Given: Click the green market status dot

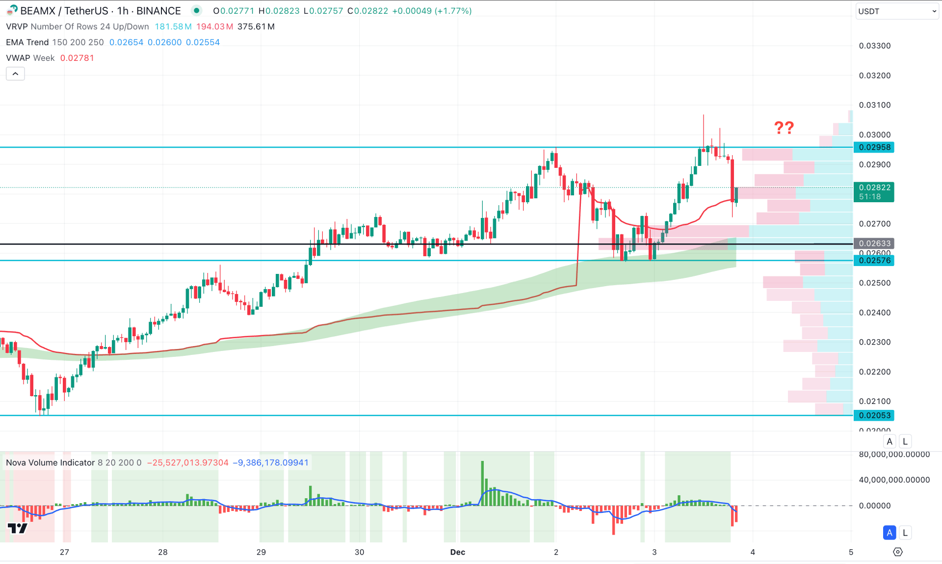Looking at the screenshot, I should click(196, 11).
